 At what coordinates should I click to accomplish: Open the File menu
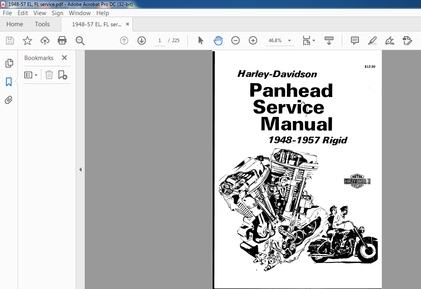[x=7, y=13]
